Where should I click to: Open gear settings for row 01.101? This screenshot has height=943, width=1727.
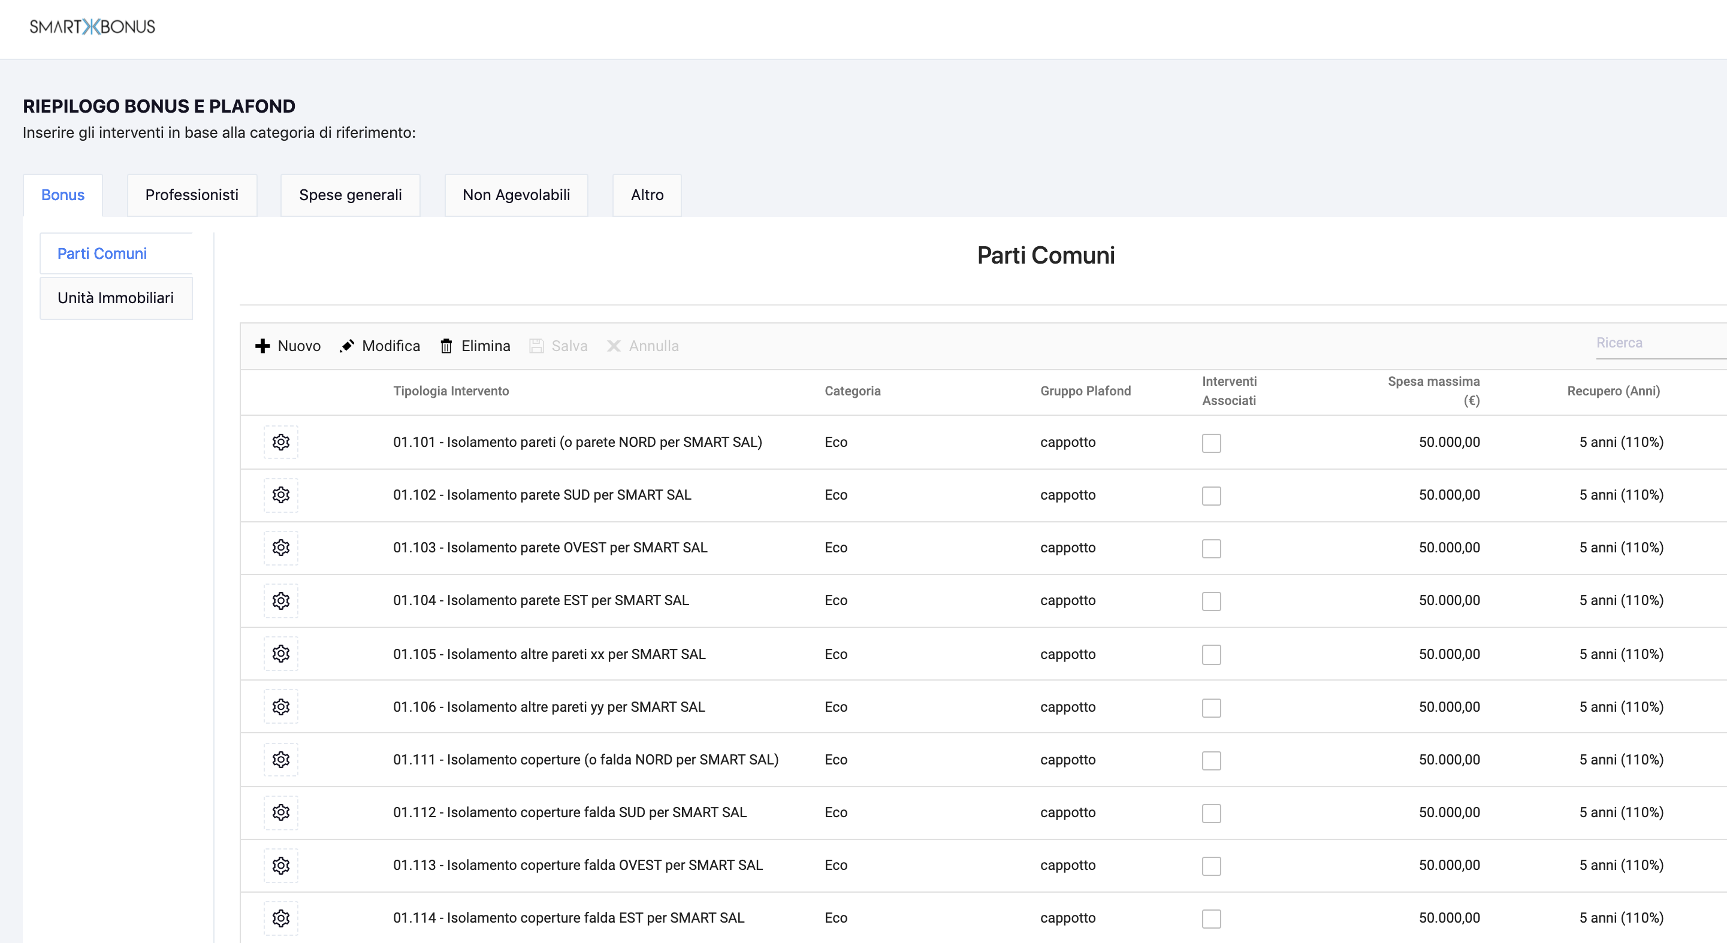[x=281, y=442]
